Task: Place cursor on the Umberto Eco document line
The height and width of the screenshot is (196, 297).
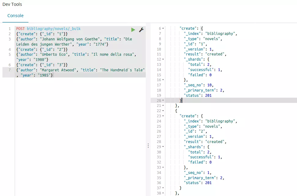Action: coord(76,54)
